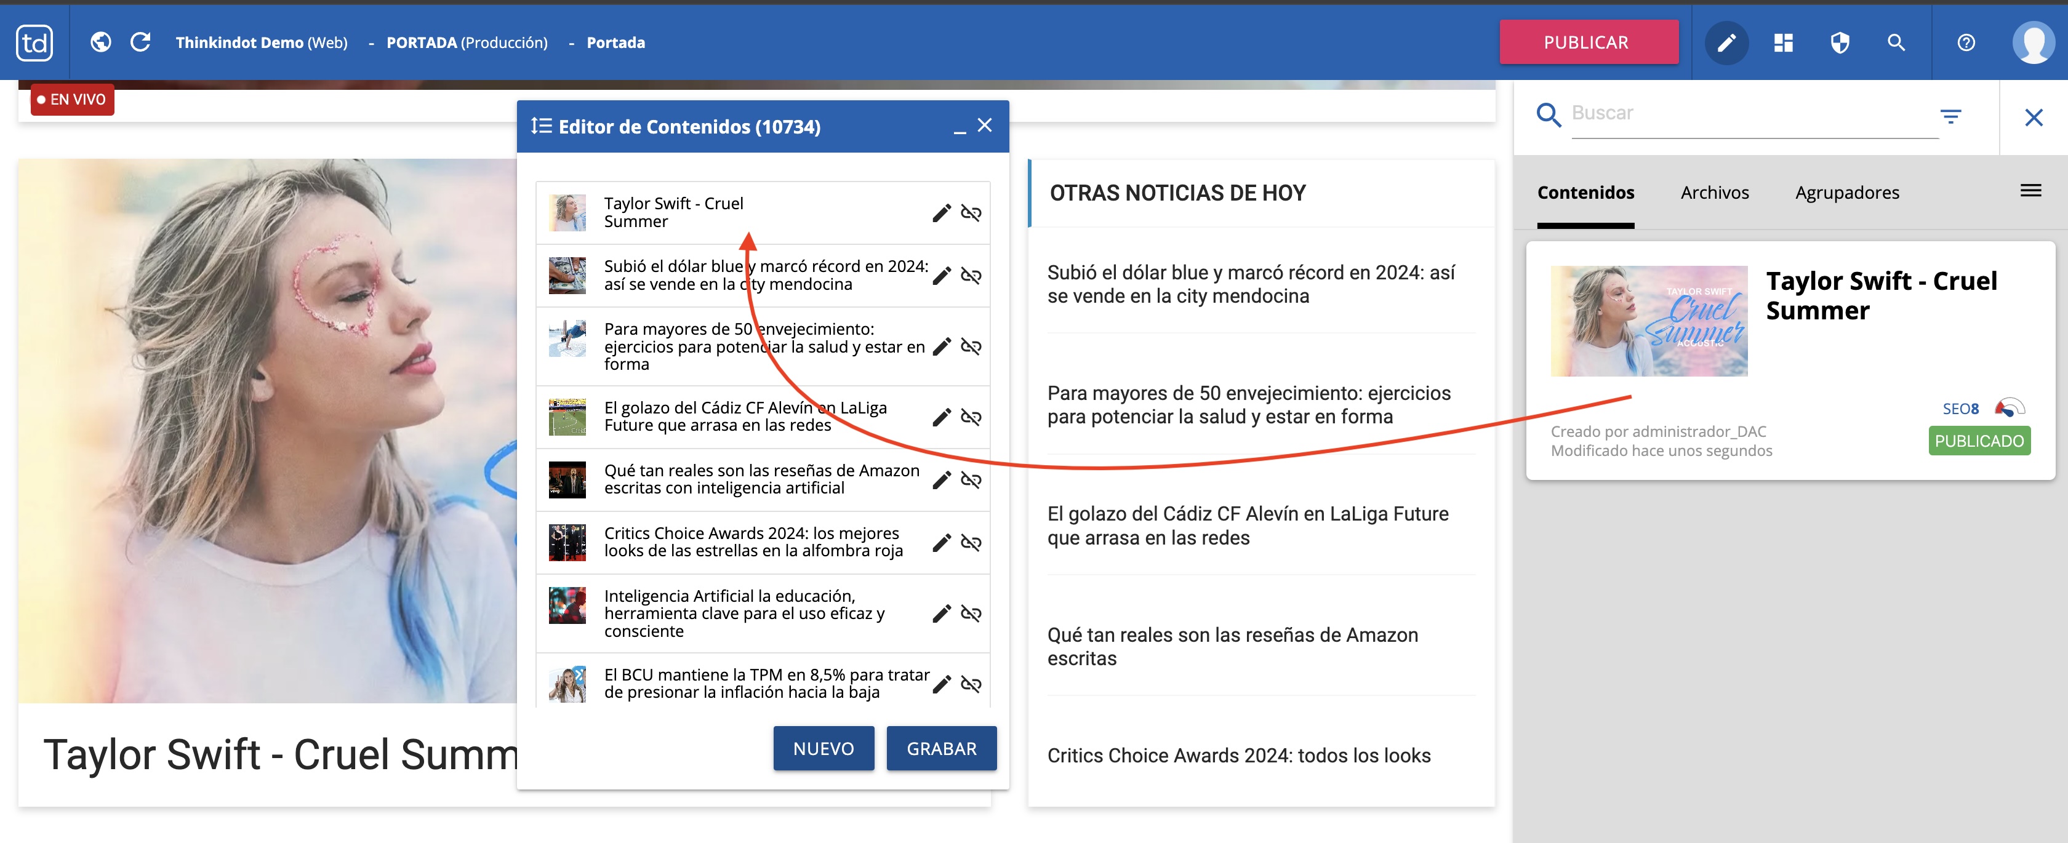The width and height of the screenshot is (2068, 843).
Task: Toggle unlink on the Critics Choice Awards item
Action: (971, 543)
